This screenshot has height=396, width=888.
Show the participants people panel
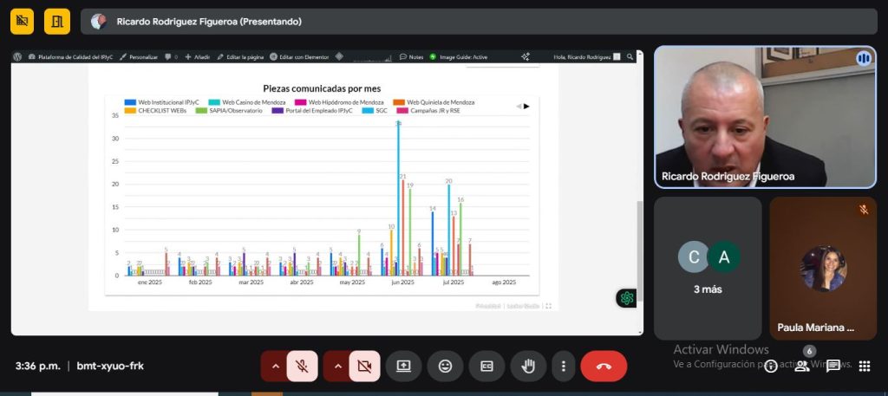coord(802,366)
